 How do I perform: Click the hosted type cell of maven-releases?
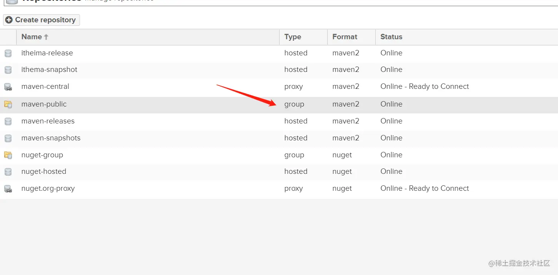(296, 121)
